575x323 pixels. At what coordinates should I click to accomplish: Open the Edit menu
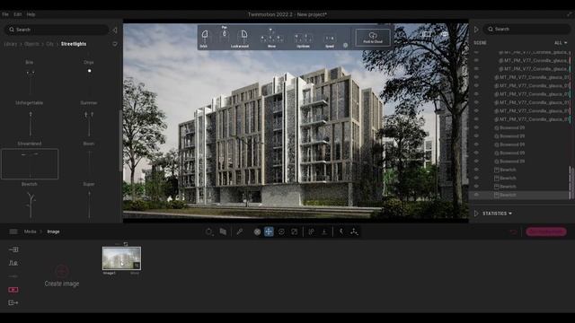coord(18,14)
